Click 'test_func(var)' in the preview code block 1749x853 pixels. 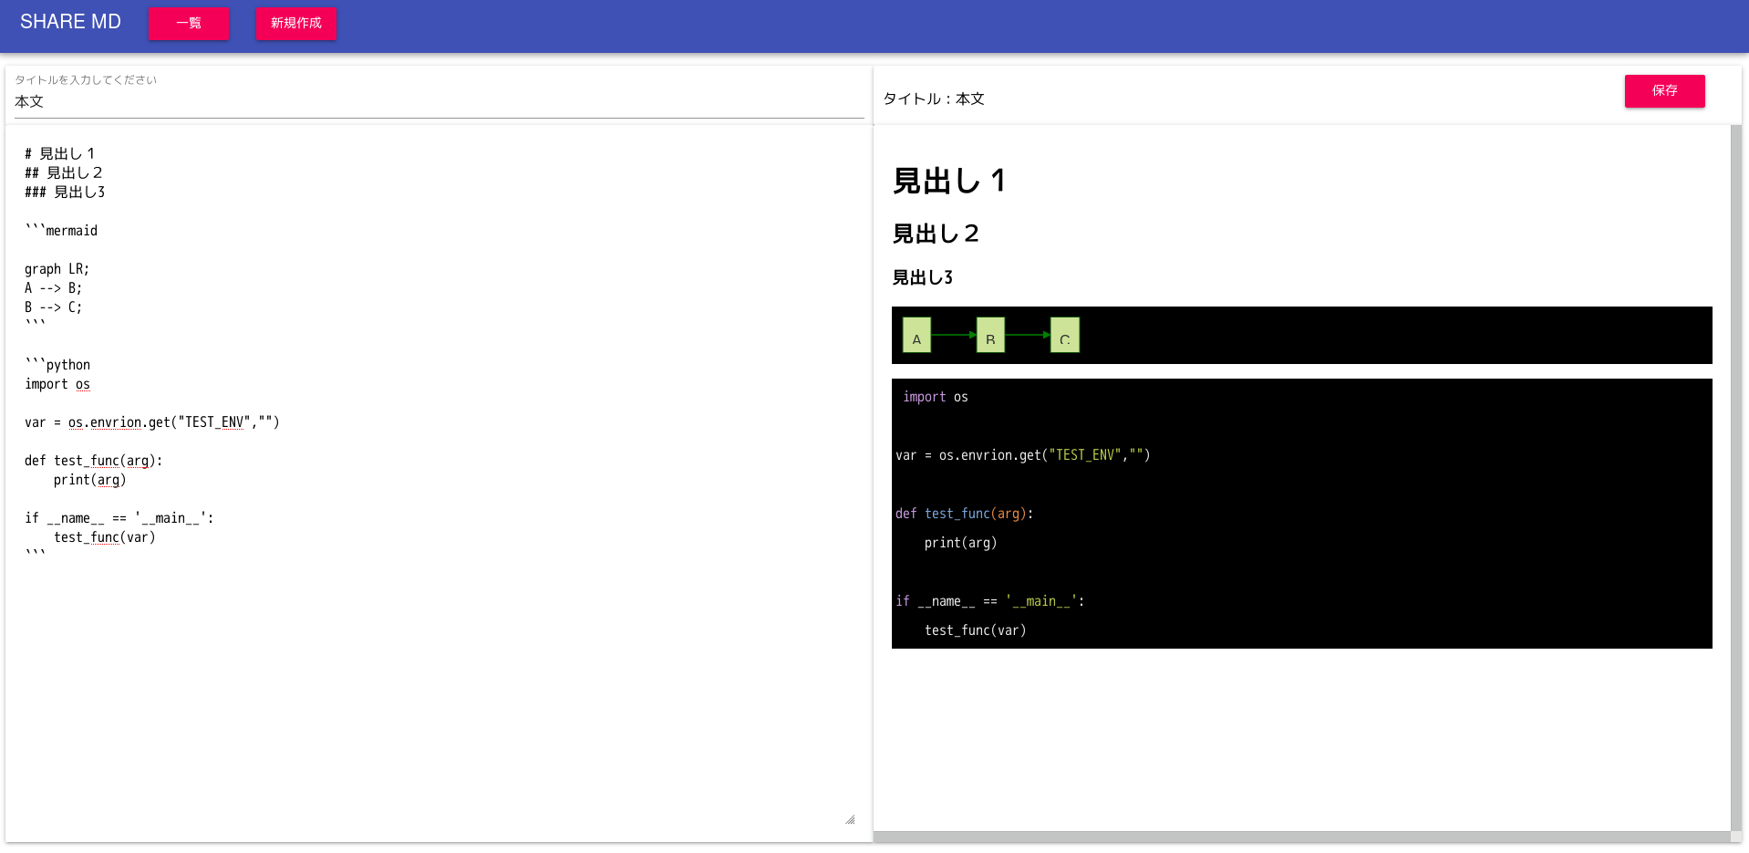(976, 630)
